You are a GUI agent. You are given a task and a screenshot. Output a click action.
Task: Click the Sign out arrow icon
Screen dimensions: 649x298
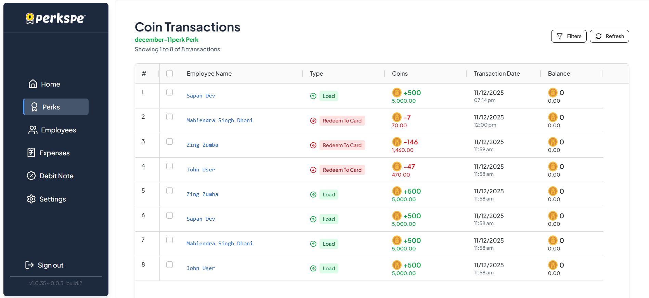coord(29,265)
